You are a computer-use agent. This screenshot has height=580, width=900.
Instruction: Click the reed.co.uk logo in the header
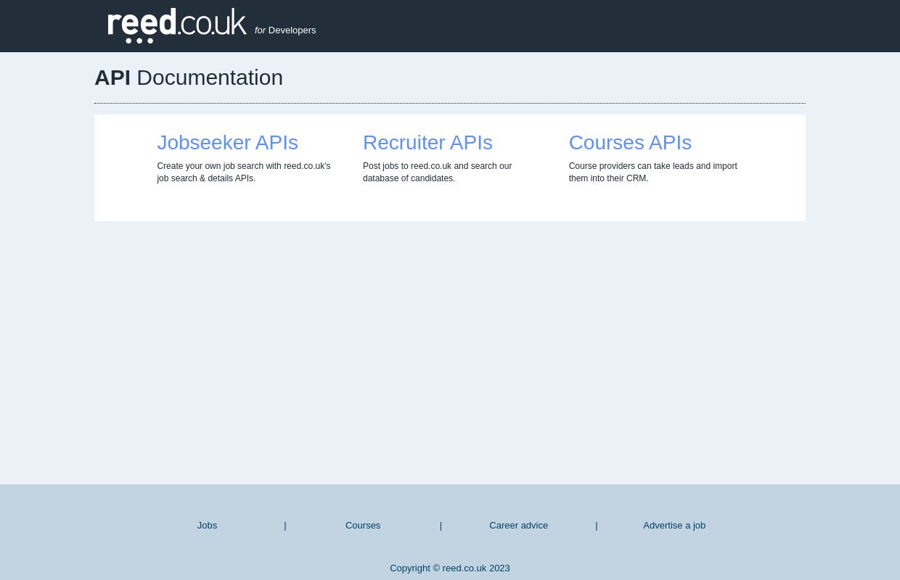pyautogui.click(x=176, y=23)
